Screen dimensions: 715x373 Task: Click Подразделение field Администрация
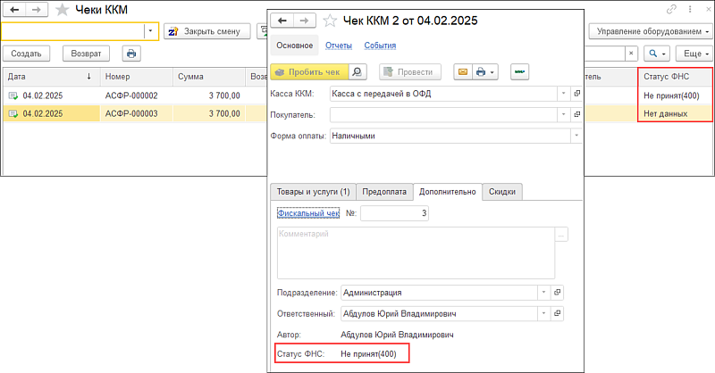[439, 293]
